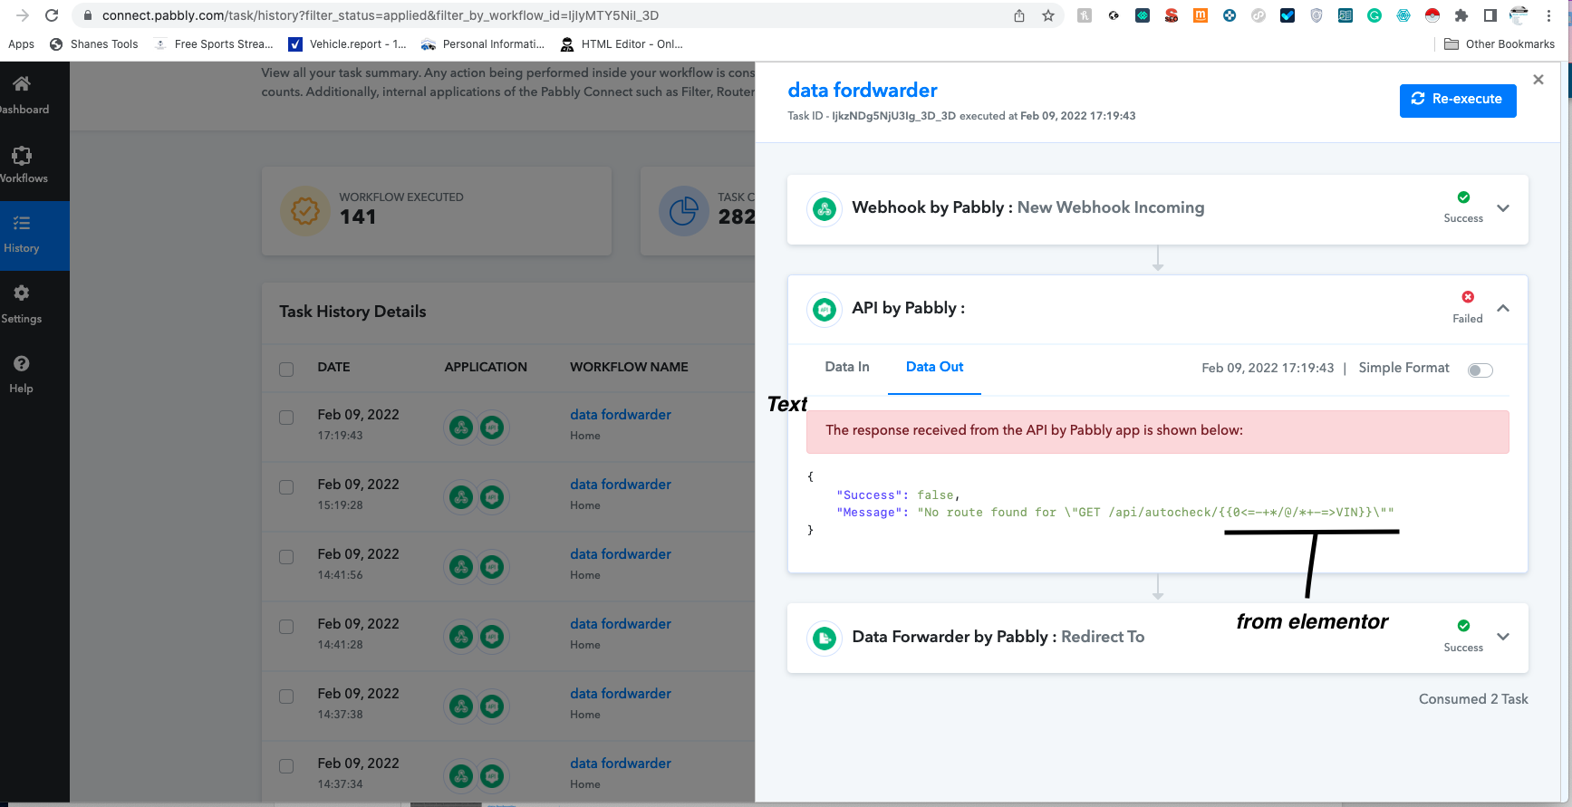Open data fordwarder link in 14:37:38 row
Viewport: 1572px width, 807px height.
tap(621, 694)
